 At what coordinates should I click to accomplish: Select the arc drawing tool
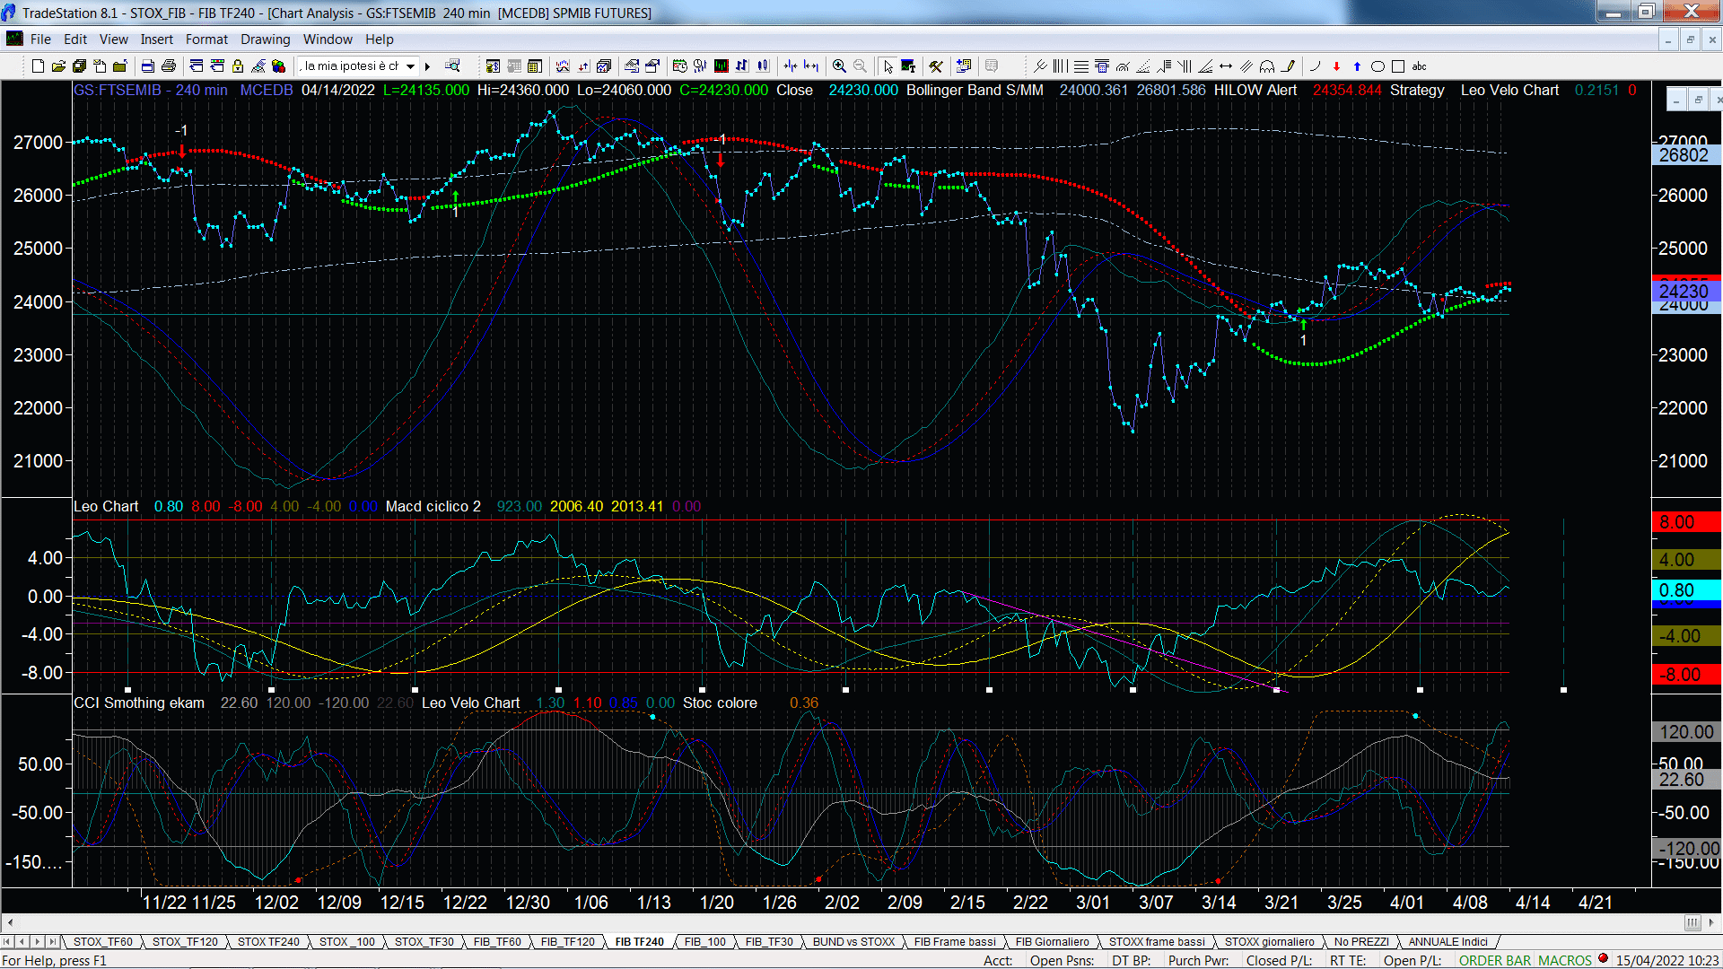(x=1315, y=65)
